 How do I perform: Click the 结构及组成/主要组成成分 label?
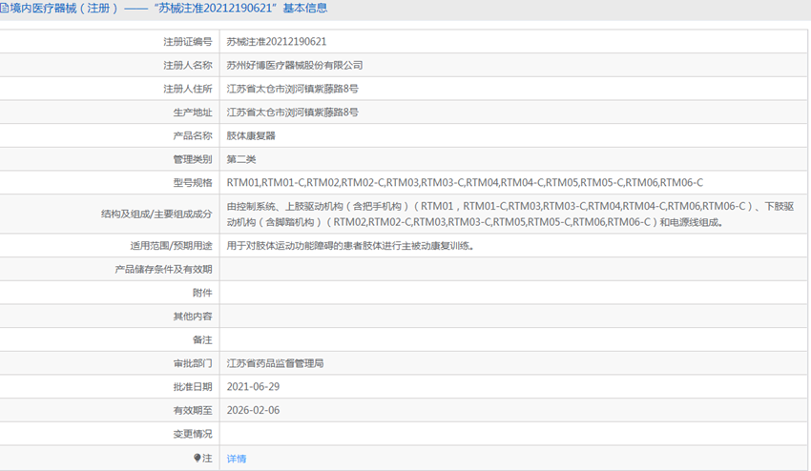coord(156,214)
